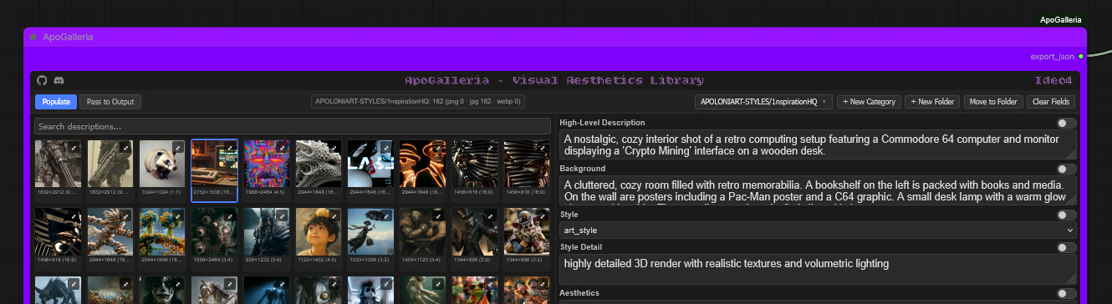Create a folder with + New Folder
Image resolution: width=1112 pixels, height=304 pixels.
[932, 102]
